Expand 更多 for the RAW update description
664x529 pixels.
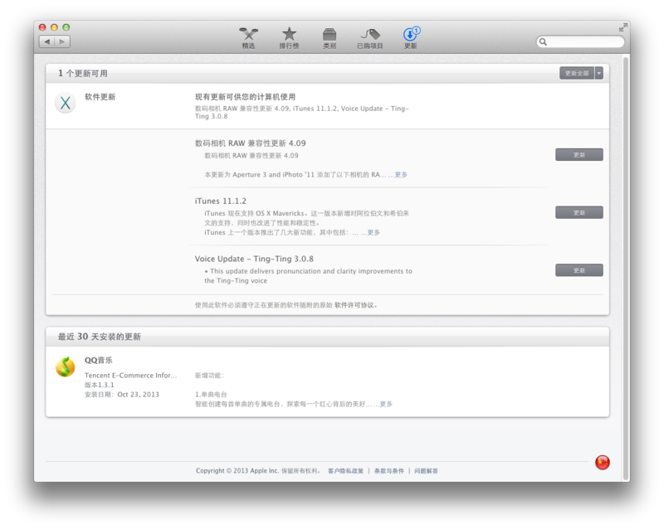401,174
